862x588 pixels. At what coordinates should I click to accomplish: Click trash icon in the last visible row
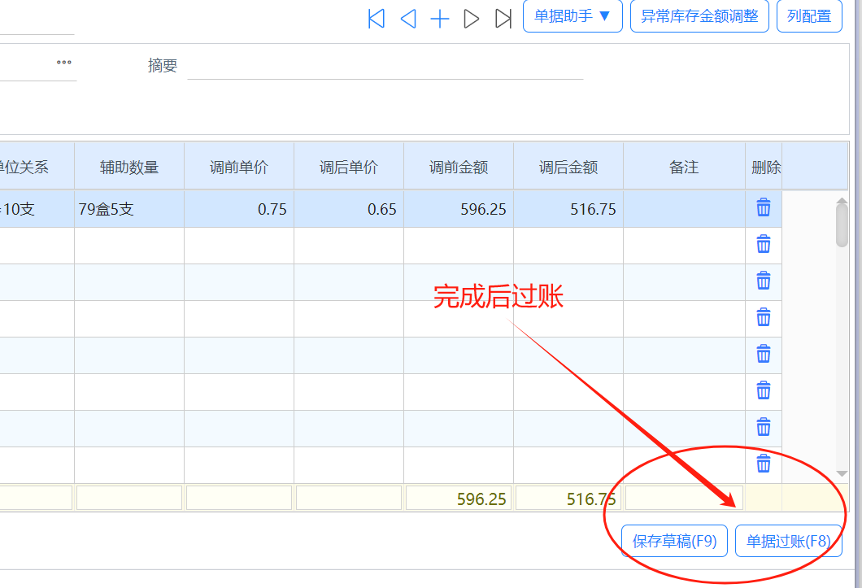764,464
